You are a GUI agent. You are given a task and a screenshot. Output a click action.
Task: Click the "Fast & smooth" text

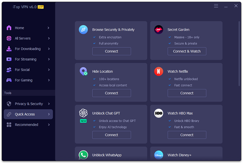(x=184, y=127)
